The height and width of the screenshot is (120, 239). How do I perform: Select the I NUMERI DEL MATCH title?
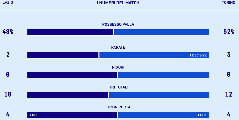(x=118, y=3)
